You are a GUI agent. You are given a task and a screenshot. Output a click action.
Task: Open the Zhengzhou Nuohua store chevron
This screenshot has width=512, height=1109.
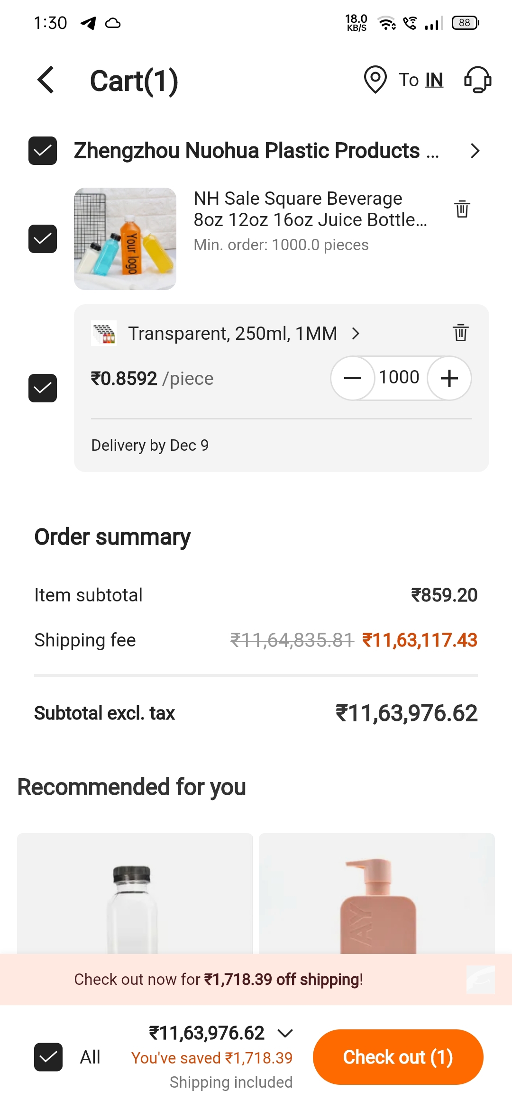pyautogui.click(x=475, y=151)
